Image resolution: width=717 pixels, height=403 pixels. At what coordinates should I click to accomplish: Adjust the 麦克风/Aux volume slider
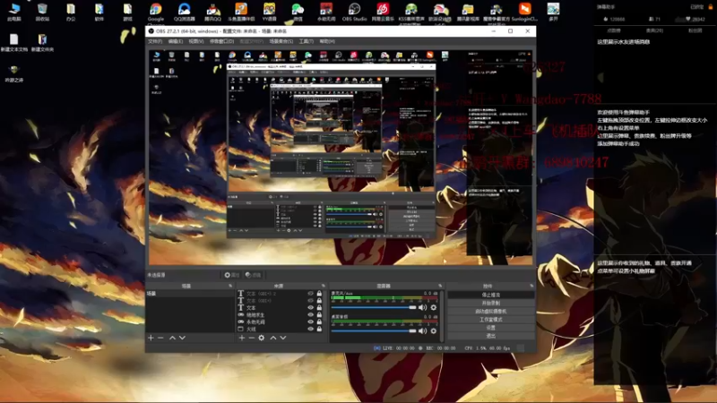(374, 307)
